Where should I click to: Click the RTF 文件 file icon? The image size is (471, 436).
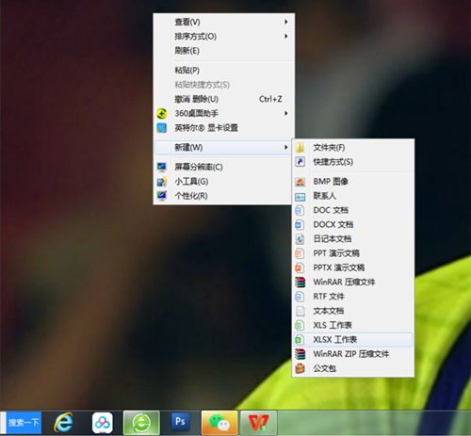300,297
